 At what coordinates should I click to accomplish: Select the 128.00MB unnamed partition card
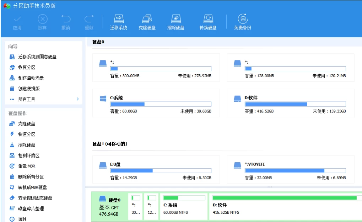click(291, 68)
